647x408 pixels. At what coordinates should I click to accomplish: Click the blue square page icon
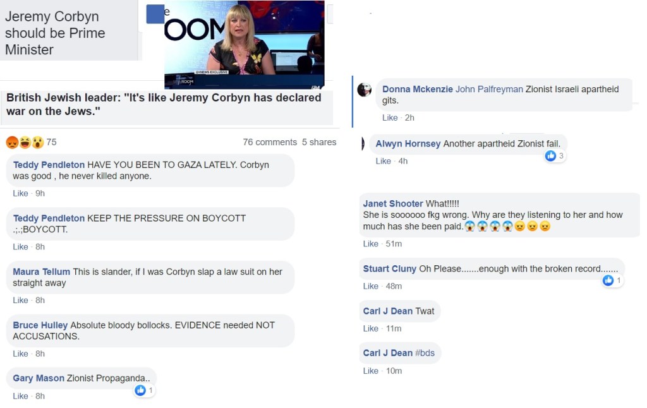pyautogui.click(x=155, y=14)
